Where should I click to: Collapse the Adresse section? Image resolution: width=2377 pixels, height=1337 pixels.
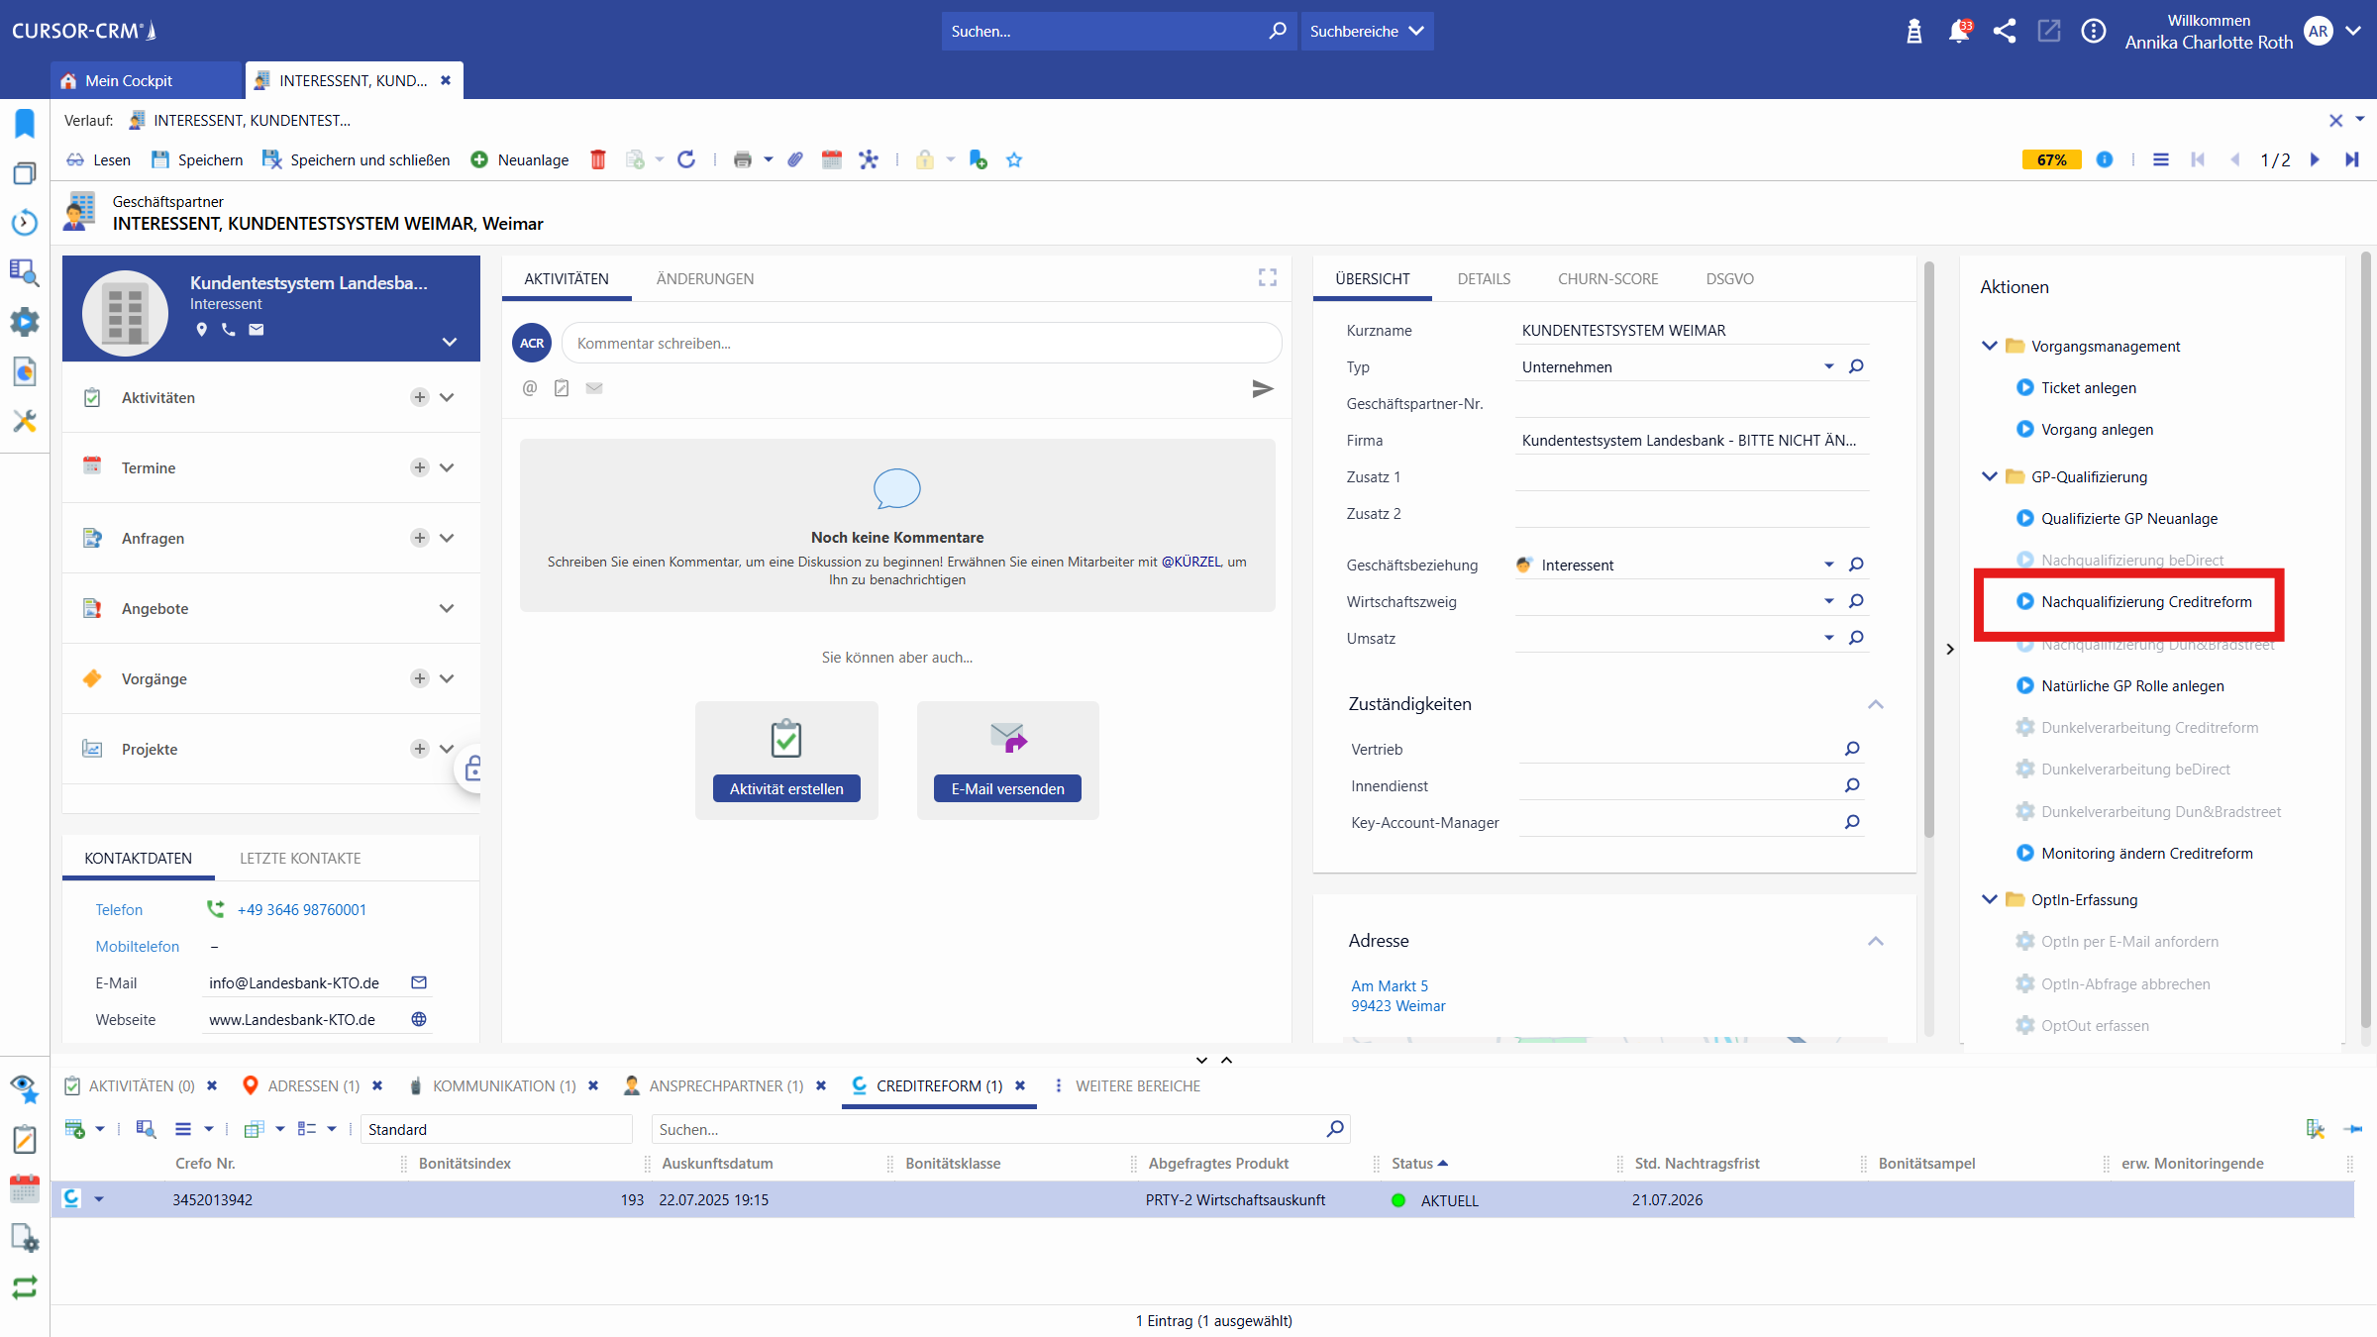[1875, 941]
